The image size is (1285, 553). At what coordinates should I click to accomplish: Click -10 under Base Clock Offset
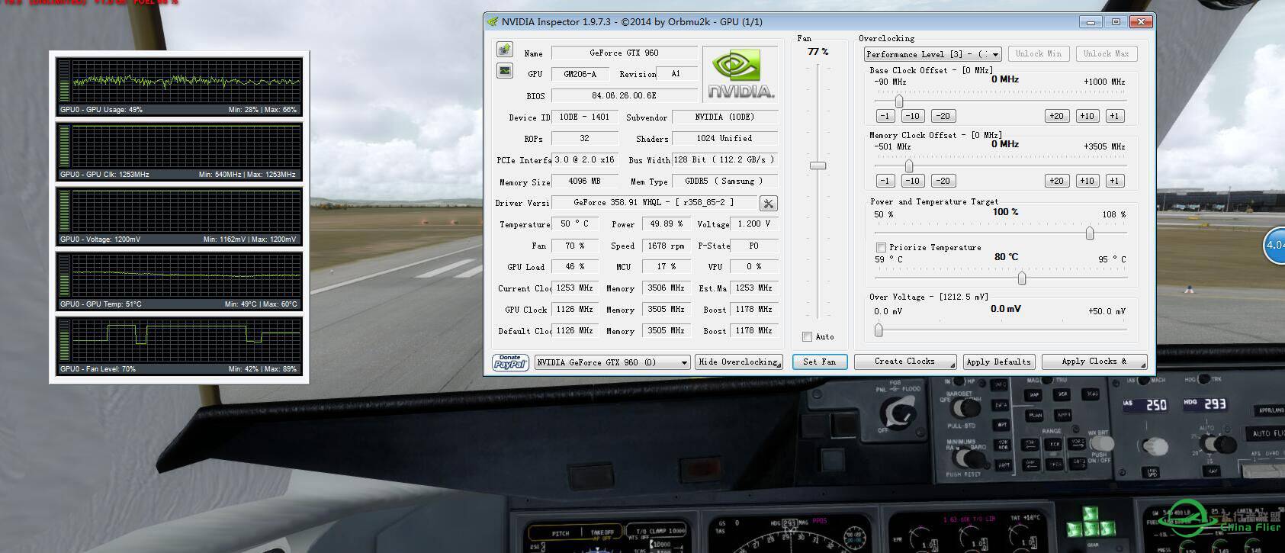(913, 116)
